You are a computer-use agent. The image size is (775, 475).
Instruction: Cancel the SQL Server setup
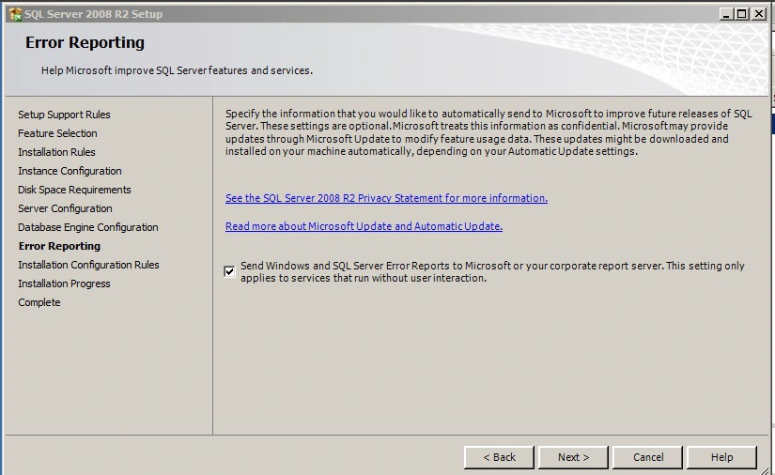tap(648, 457)
